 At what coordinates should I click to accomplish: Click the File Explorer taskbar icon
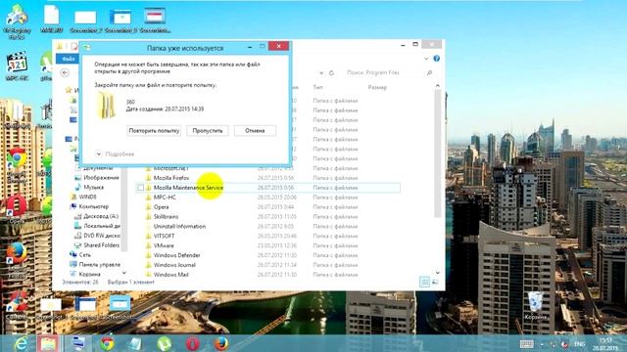coord(48,343)
